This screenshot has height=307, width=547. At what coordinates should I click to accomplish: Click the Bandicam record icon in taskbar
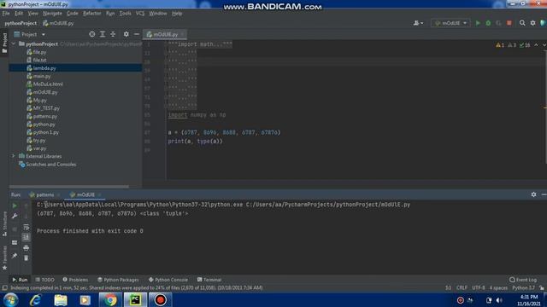tap(160, 299)
